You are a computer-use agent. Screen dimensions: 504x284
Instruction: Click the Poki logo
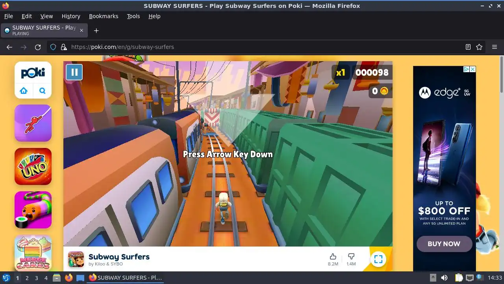pos(33,73)
